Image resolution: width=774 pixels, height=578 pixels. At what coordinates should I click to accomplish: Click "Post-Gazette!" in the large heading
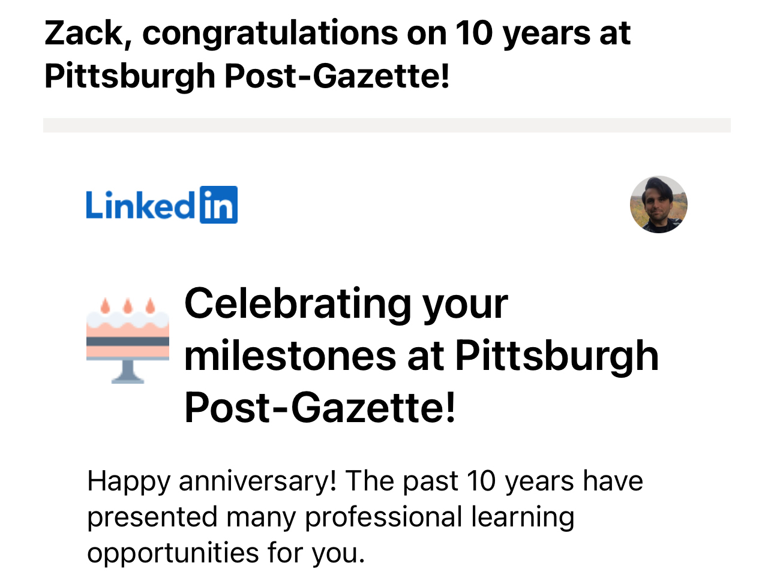(x=320, y=408)
